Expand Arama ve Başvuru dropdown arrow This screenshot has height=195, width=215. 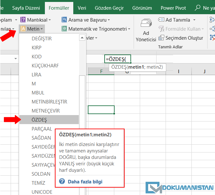[x=109, y=20]
